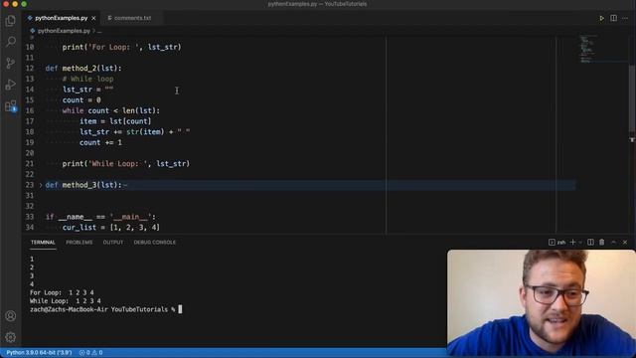Open the Extensions view
The height and width of the screenshot is (358, 636).
click(x=11, y=106)
